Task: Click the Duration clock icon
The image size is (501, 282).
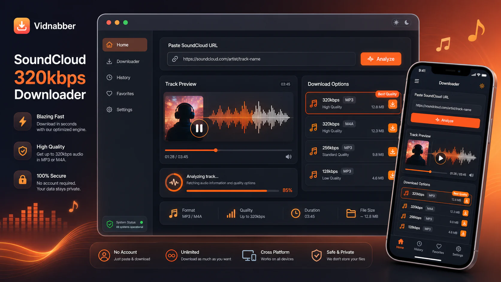Action: (295, 213)
